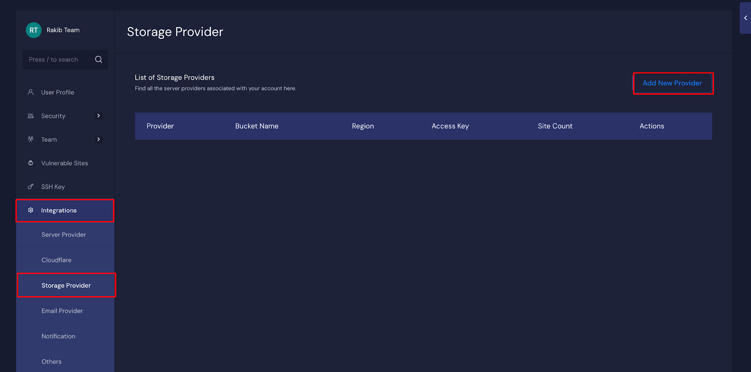The width and height of the screenshot is (751, 372).
Task: Click Rakib Team name
Action: coord(63,30)
